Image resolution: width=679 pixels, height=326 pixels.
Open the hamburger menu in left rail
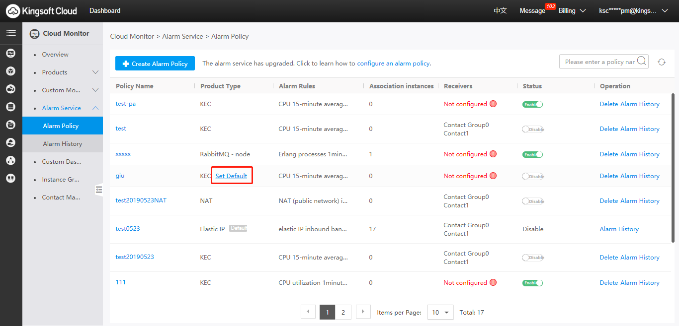click(10, 33)
